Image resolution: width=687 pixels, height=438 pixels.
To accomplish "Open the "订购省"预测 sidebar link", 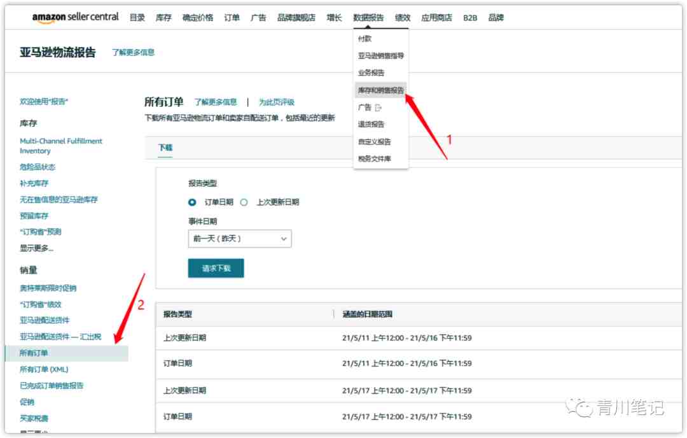I will point(40,232).
